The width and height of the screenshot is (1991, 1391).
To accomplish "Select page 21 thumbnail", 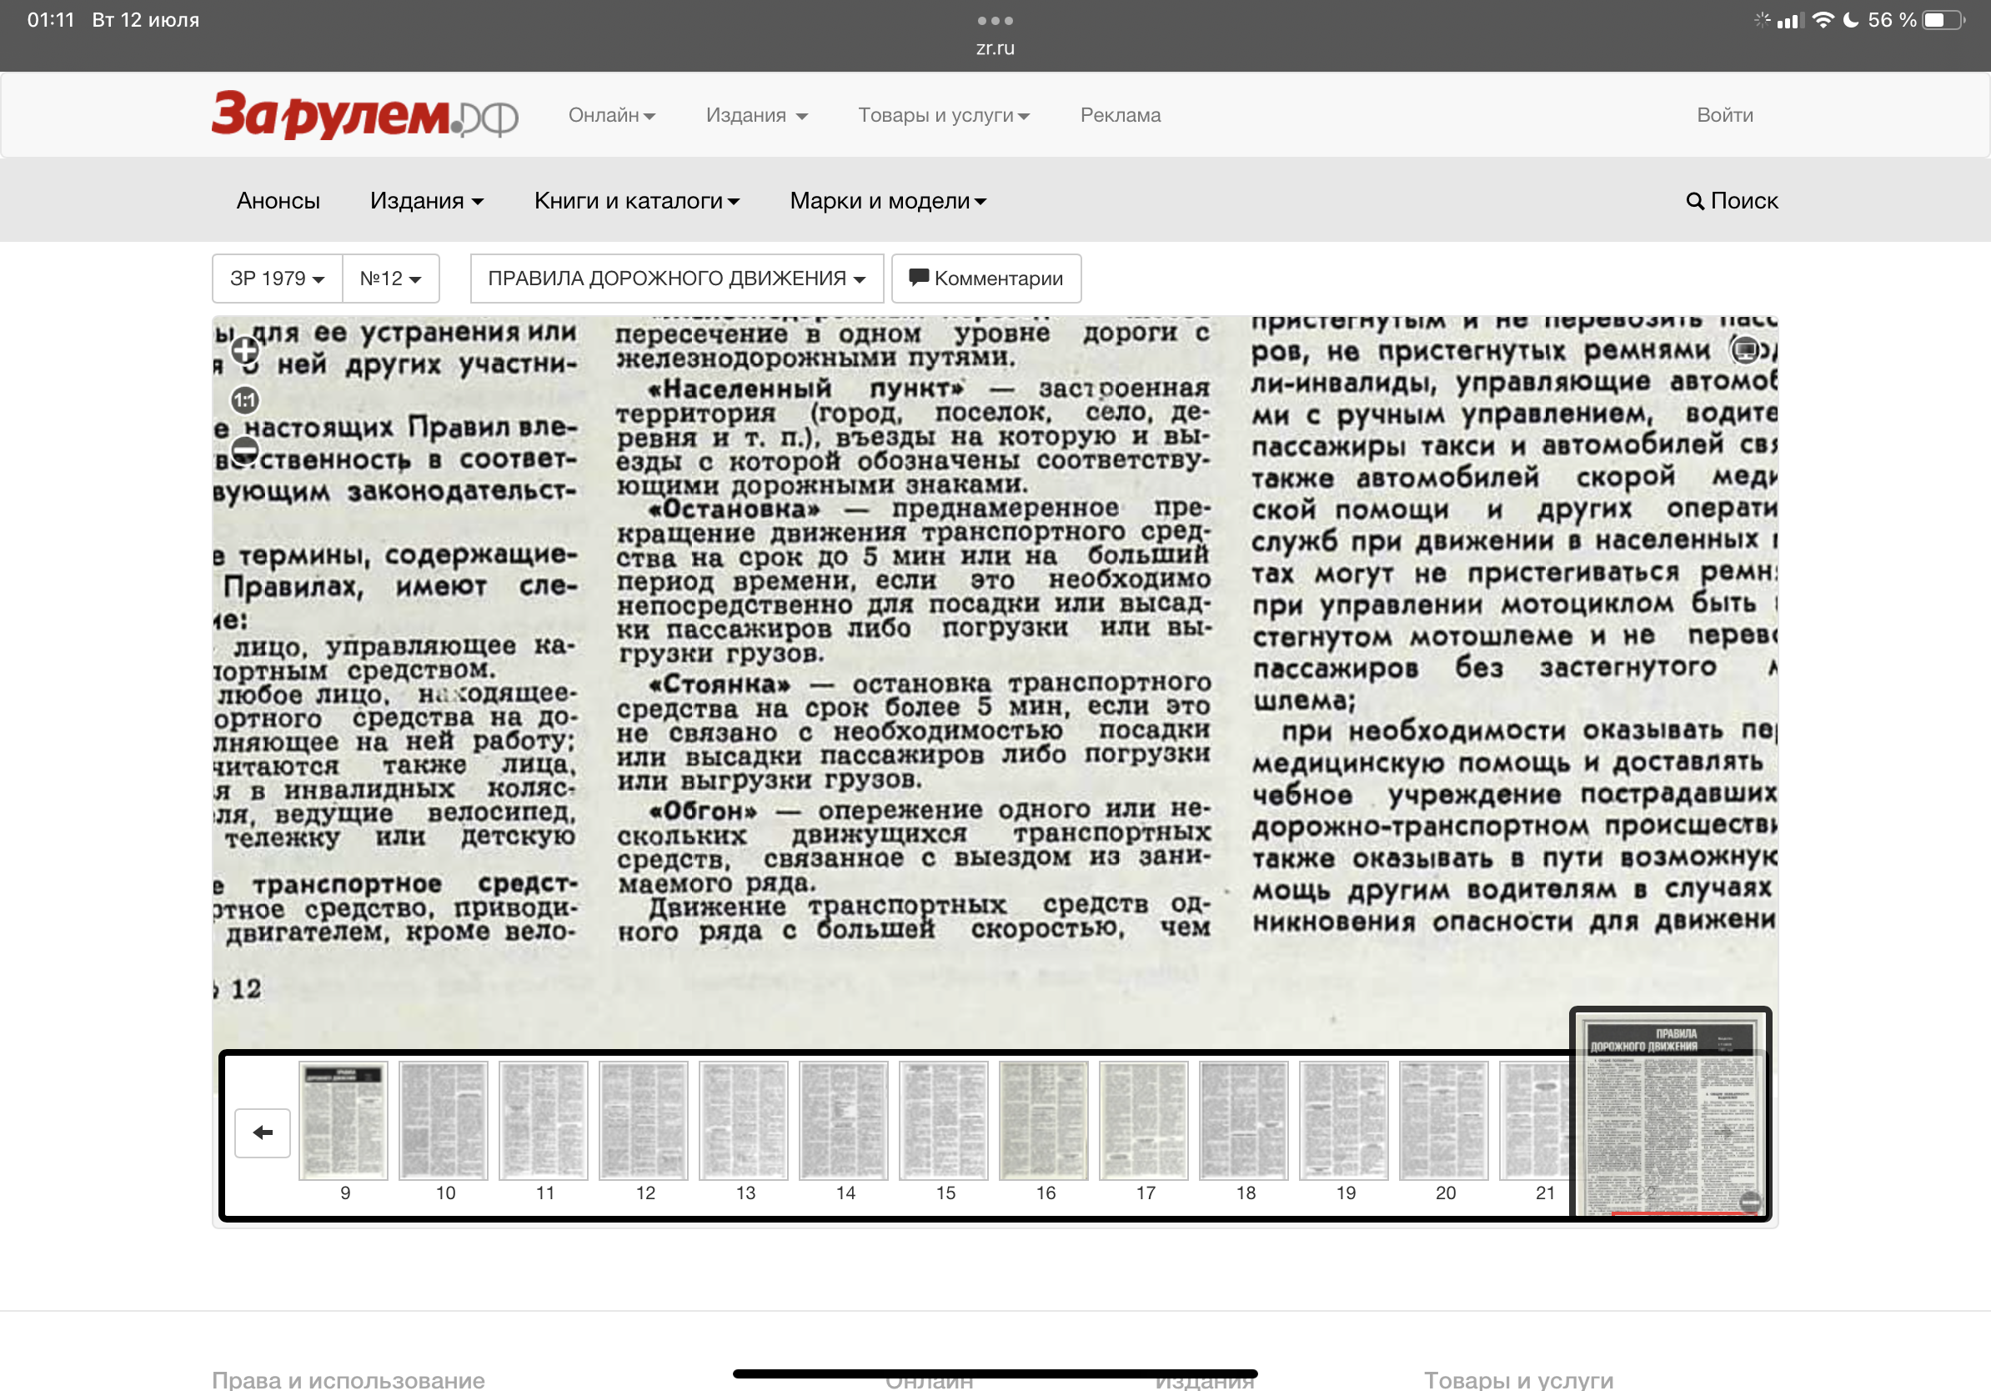I will click(1536, 1121).
